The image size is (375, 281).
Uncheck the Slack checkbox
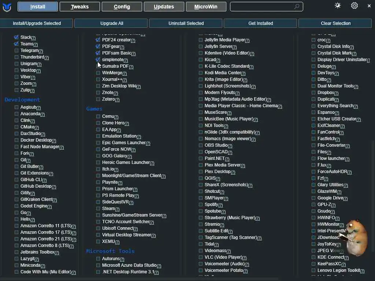click(16, 37)
